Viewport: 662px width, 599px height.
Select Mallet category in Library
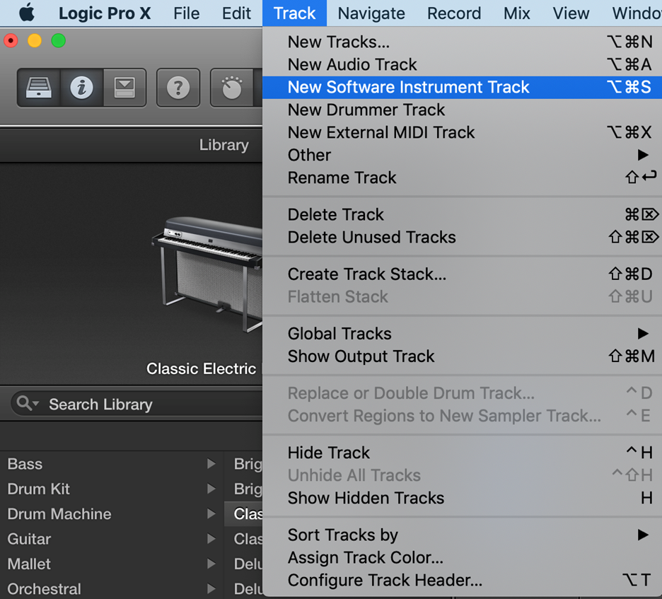112,564
